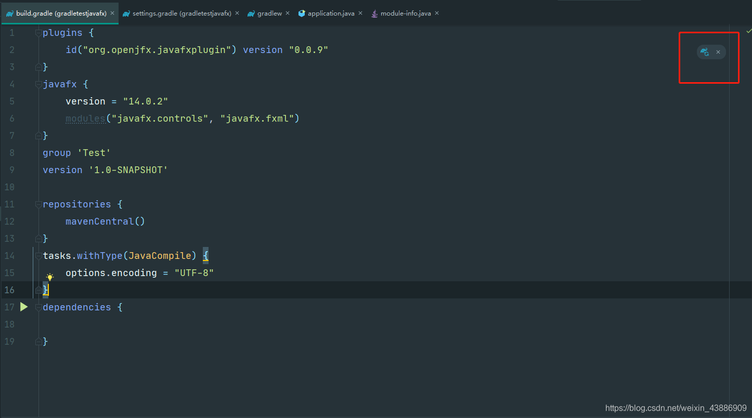The image size is (752, 418).
Task: Switch to the gradlew tab
Action: (x=269, y=14)
